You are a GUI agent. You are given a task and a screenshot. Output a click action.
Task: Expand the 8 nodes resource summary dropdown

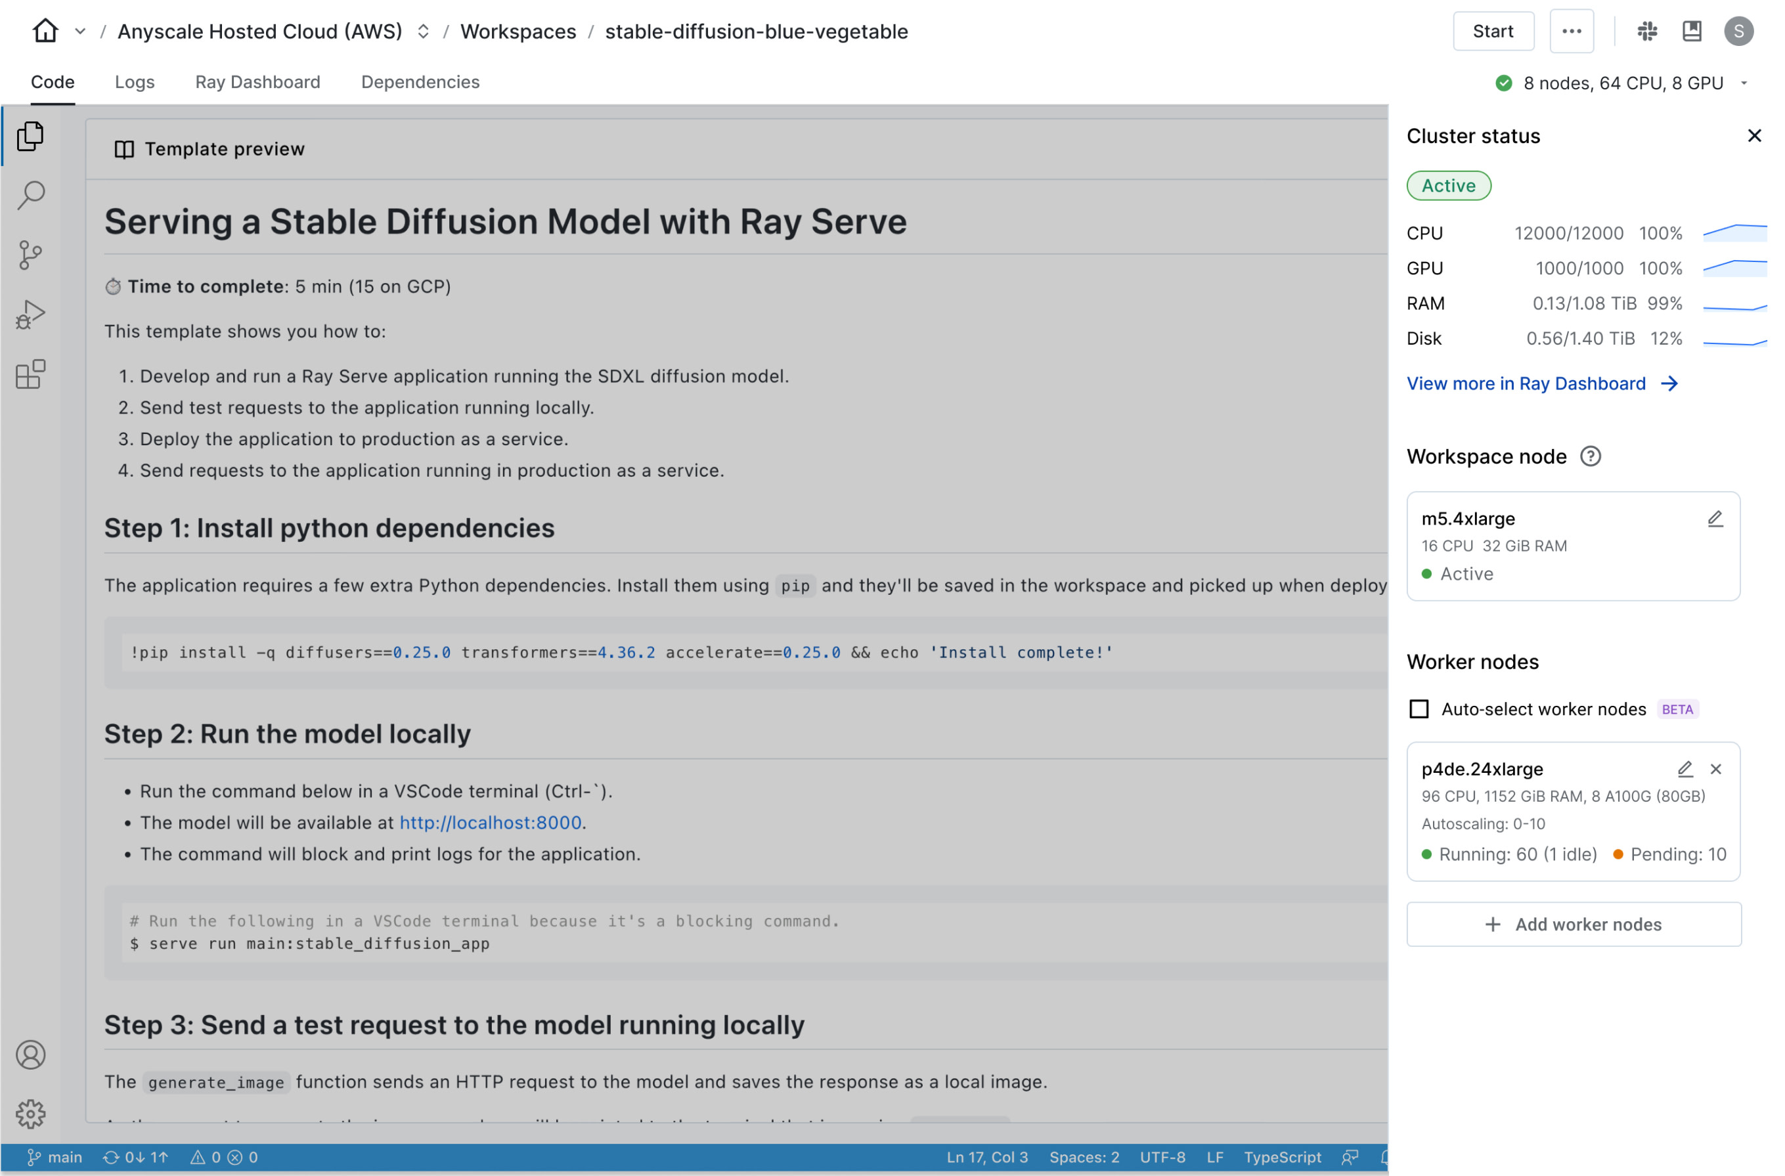pos(1743,83)
